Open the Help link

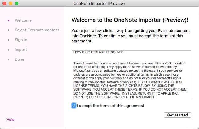click(x=10, y=119)
